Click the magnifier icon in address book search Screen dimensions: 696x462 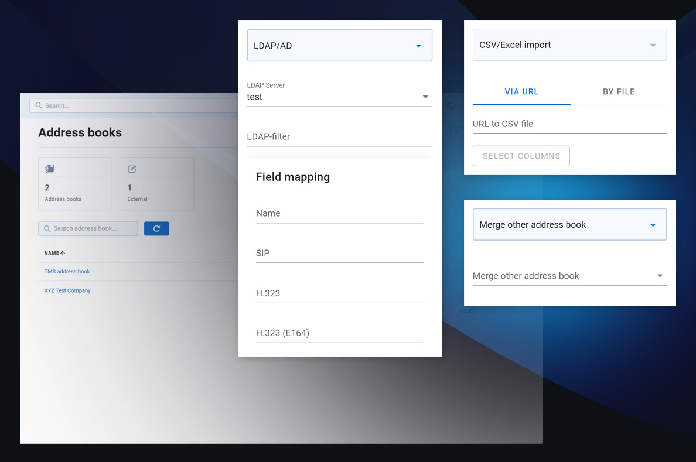(x=47, y=228)
